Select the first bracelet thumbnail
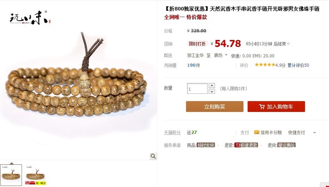Viewport: 329px width, 187px height. tap(11, 175)
